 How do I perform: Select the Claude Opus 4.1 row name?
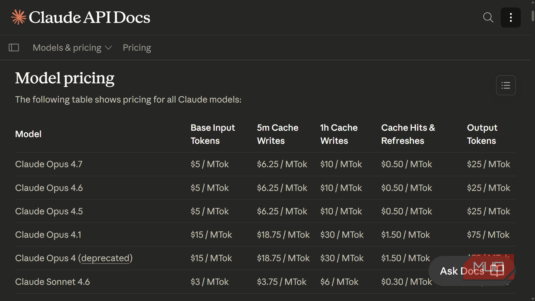pos(48,235)
